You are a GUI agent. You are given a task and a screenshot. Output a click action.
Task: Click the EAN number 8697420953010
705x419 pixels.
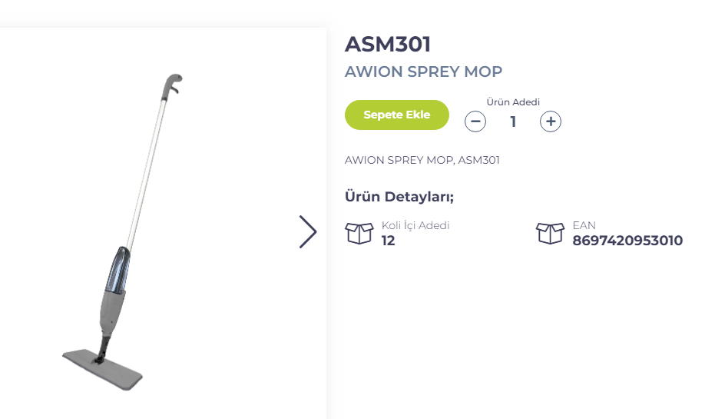pos(627,241)
